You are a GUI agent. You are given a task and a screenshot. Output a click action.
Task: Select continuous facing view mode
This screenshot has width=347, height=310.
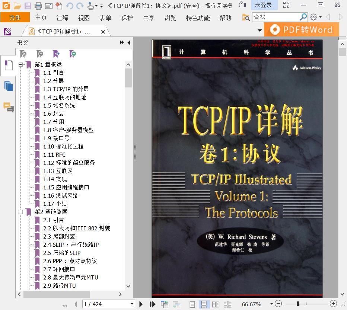pos(227,304)
